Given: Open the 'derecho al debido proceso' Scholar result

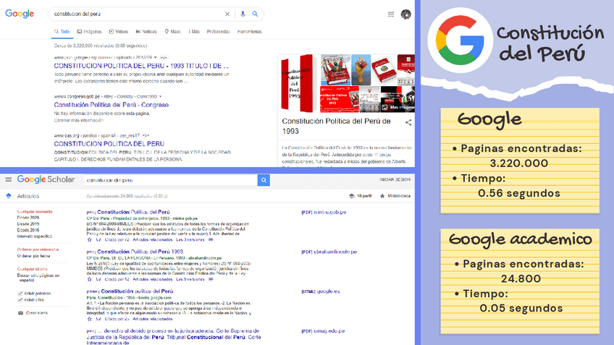Looking at the screenshot, I should 174,337.
